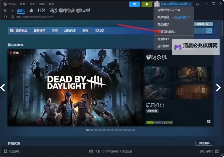This screenshot has height=157, width=224.
Task: Jump to the first carousel page dot
Action: click(88, 130)
